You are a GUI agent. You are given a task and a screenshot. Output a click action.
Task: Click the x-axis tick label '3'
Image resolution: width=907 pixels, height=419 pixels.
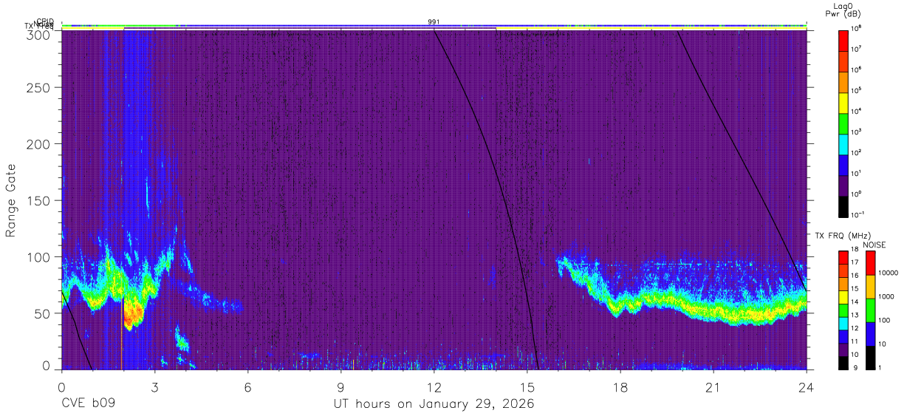pos(154,387)
